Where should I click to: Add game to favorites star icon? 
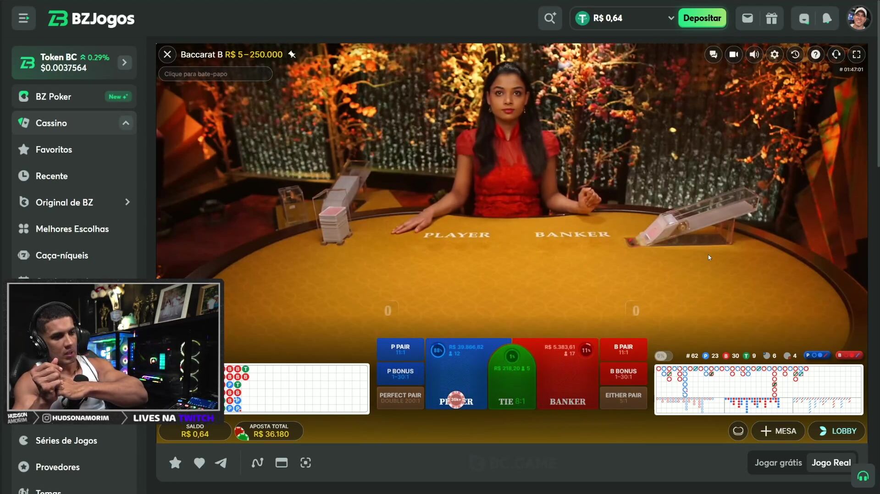point(175,463)
